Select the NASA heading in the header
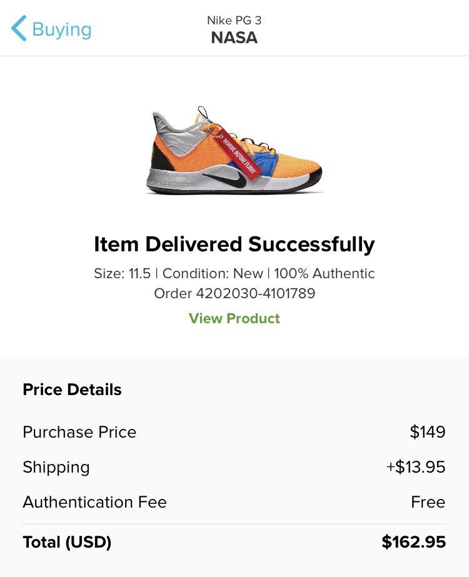 point(234,38)
